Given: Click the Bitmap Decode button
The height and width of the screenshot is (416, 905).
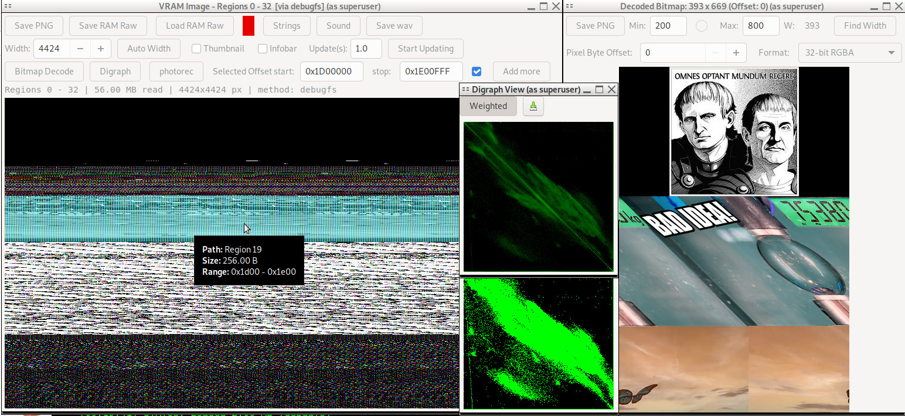Looking at the screenshot, I should [45, 71].
